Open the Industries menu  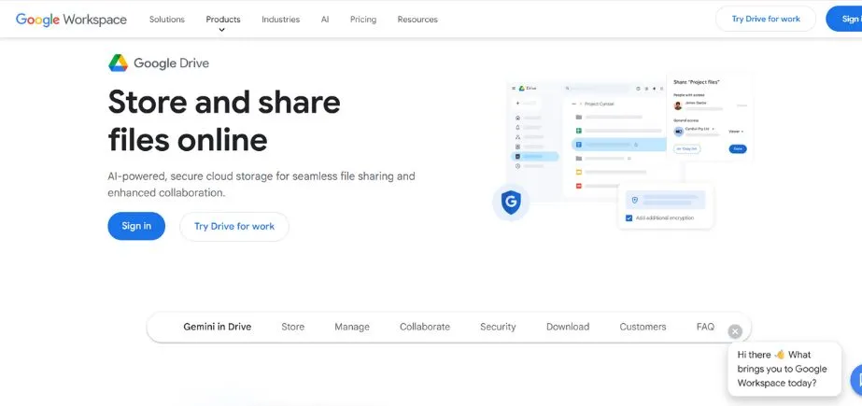280,20
